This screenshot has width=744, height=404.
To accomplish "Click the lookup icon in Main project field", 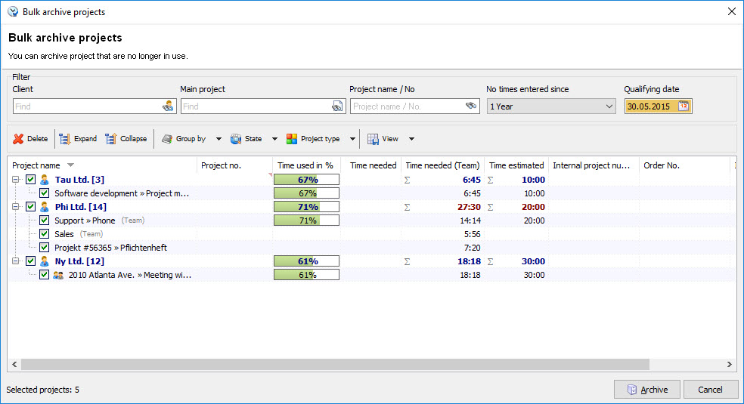I will [x=337, y=106].
